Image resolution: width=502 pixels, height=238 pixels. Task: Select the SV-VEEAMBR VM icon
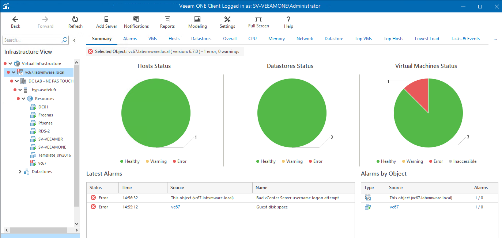click(33, 139)
